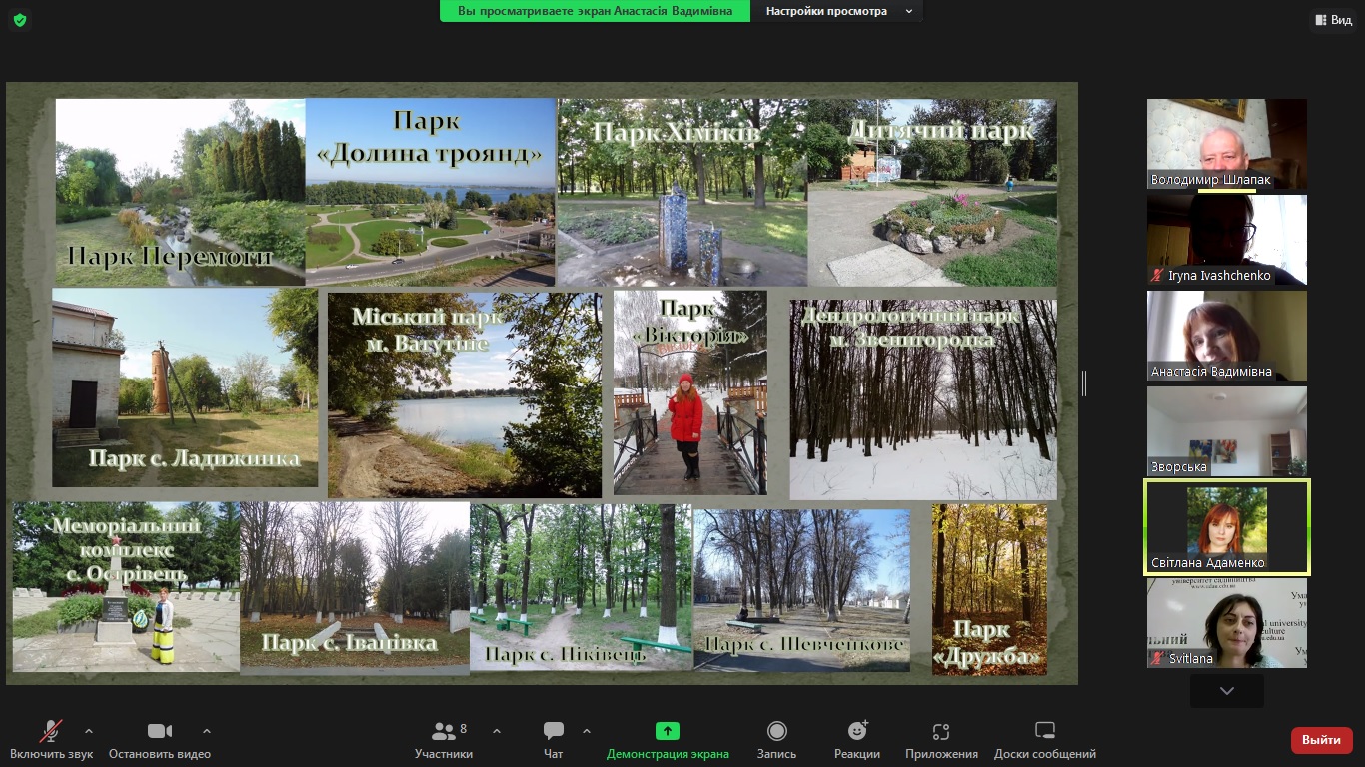Click muted mic icon on Svitlana tile
This screenshot has height=767, width=1365.
point(1158,658)
